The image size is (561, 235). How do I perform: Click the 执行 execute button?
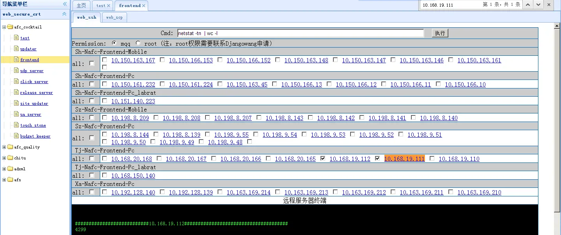pos(440,33)
